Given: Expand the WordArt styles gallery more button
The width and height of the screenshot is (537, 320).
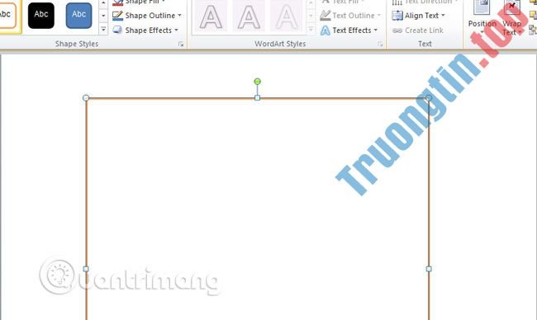Looking at the screenshot, I should (x=311, y=30).
